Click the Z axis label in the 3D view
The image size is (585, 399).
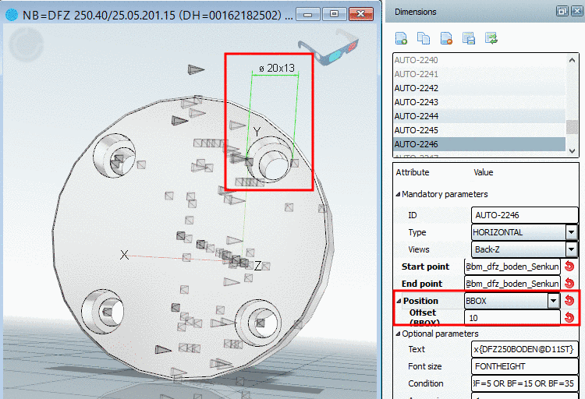pos(258,266)
